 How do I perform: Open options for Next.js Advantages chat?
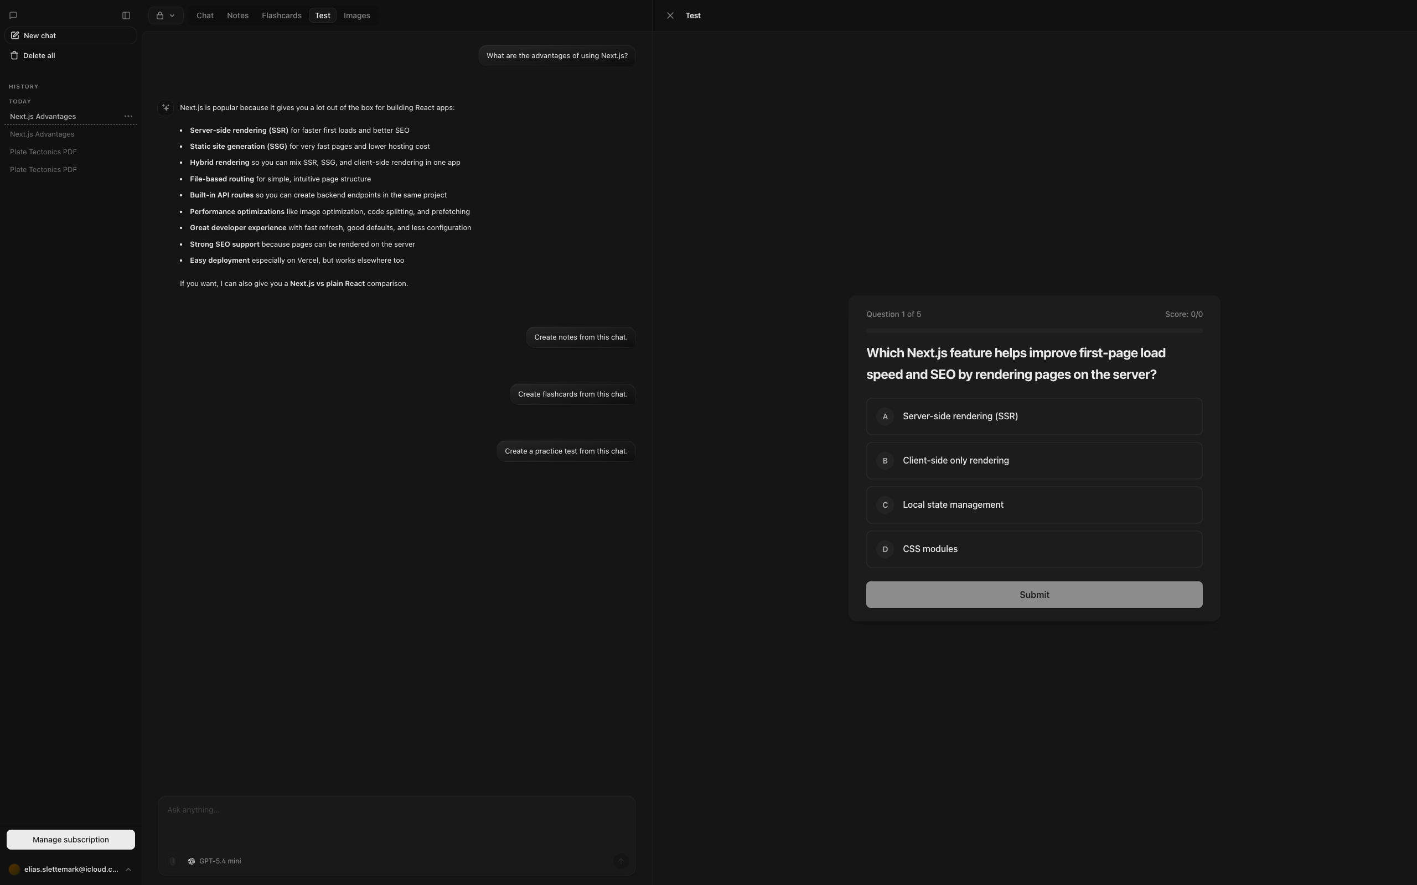pos(128,116)
